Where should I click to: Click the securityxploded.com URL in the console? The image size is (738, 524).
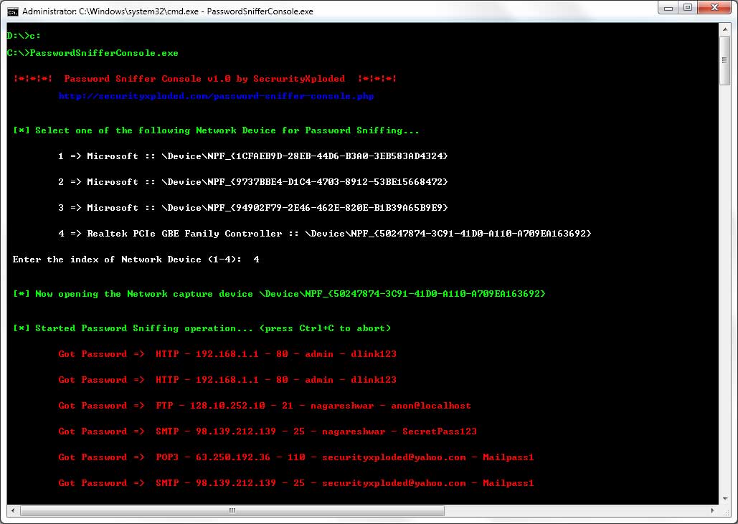(216, 96)
